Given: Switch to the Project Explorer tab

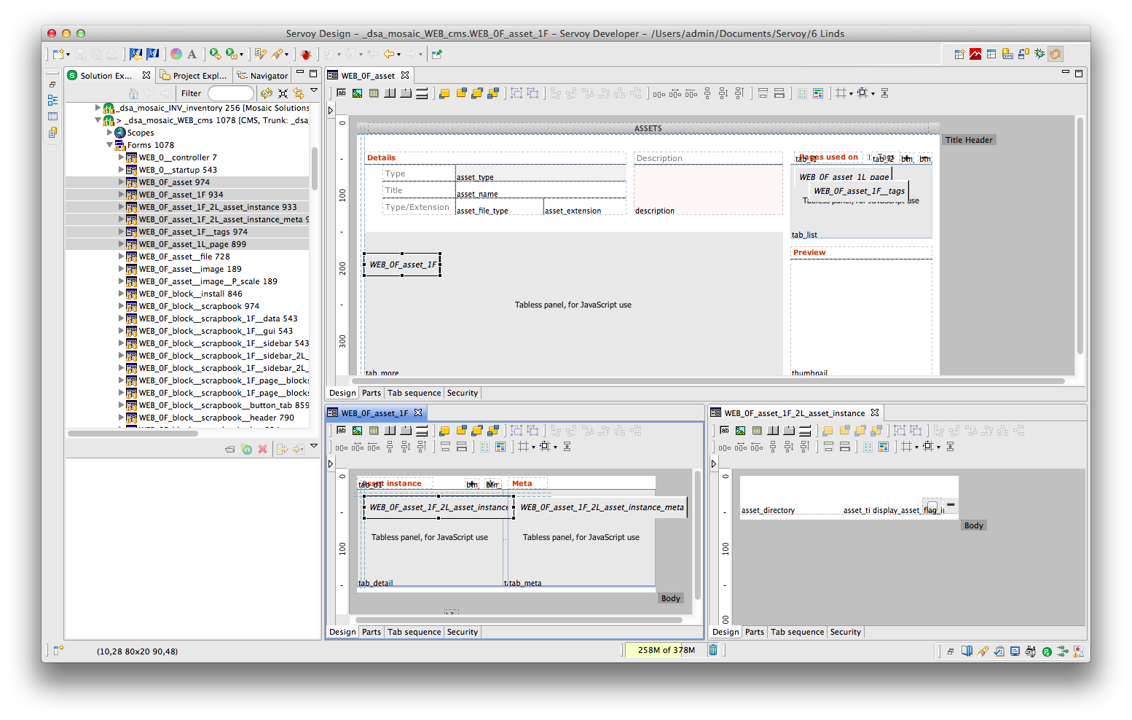Looking at the screenshot, I should point(194,76).
